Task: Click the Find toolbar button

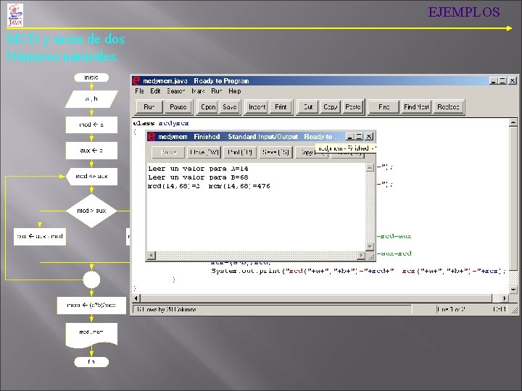Action: click(x=384, y=107)
